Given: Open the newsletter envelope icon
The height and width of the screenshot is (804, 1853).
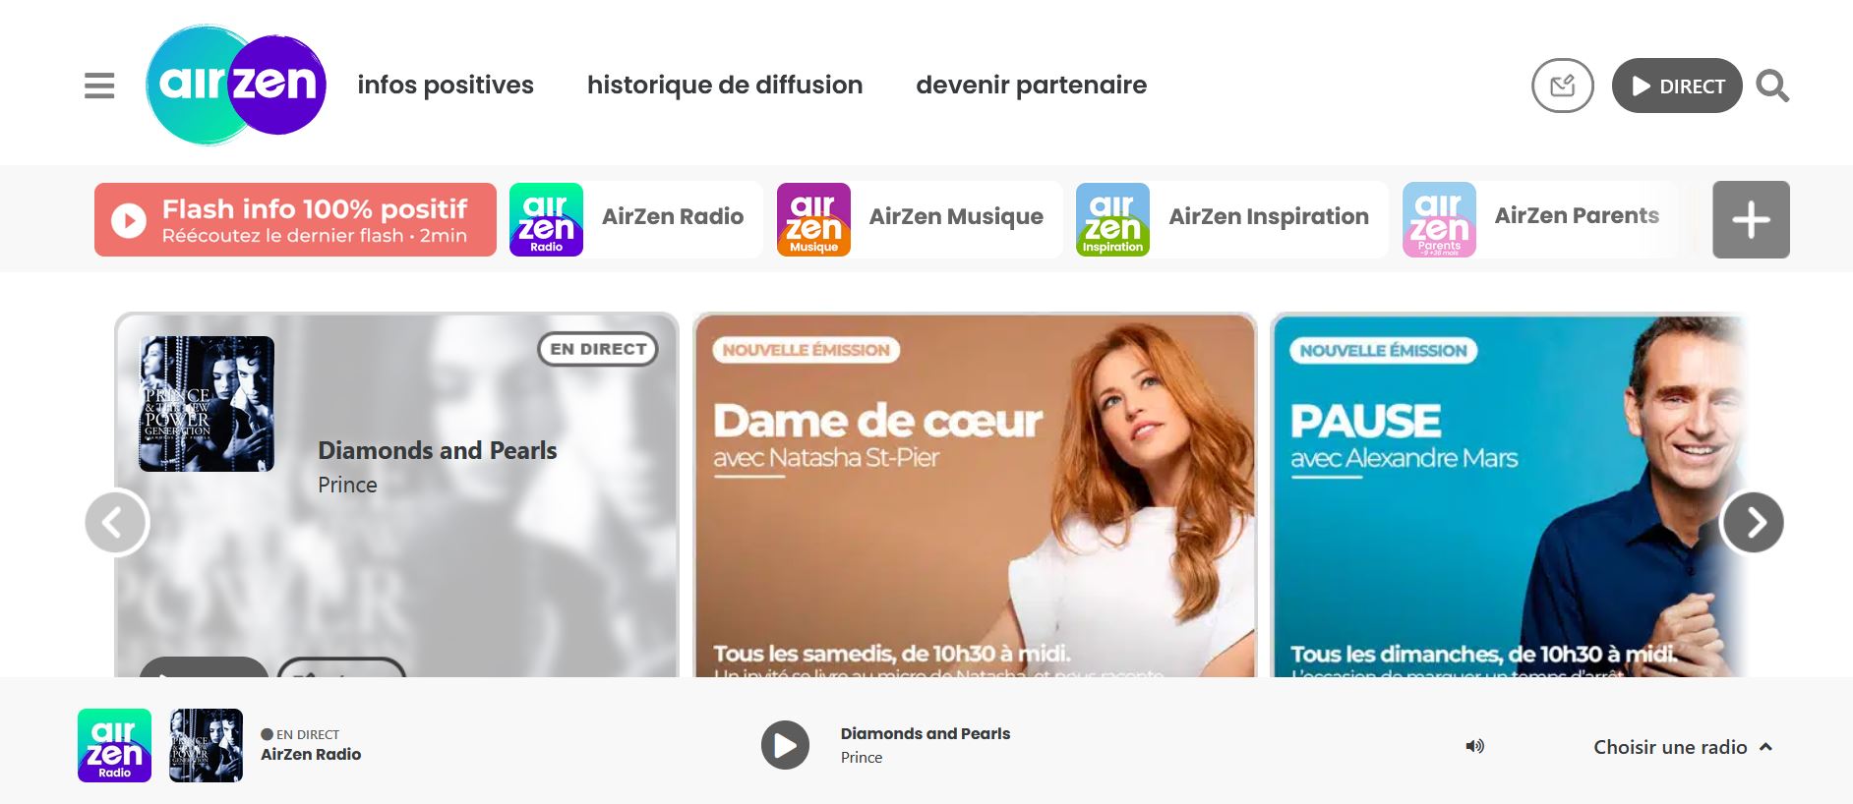Looking at the screenshot, I should tap(1562, 86).
